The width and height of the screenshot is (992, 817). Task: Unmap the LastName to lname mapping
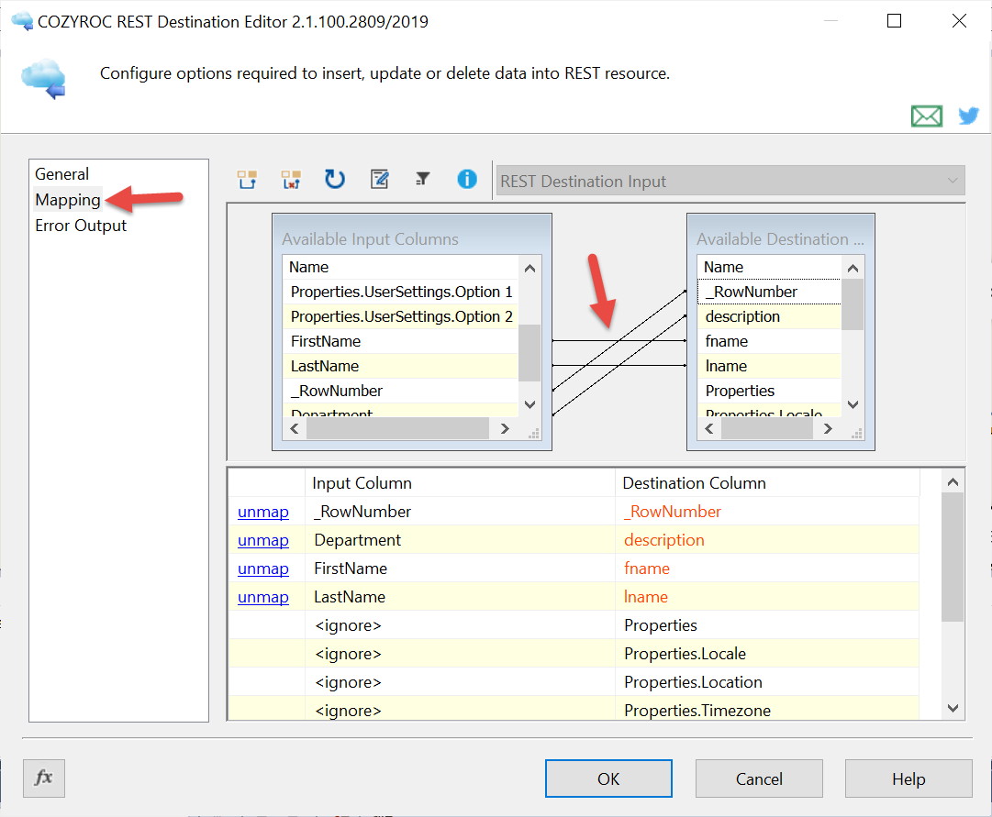(263, 597)
